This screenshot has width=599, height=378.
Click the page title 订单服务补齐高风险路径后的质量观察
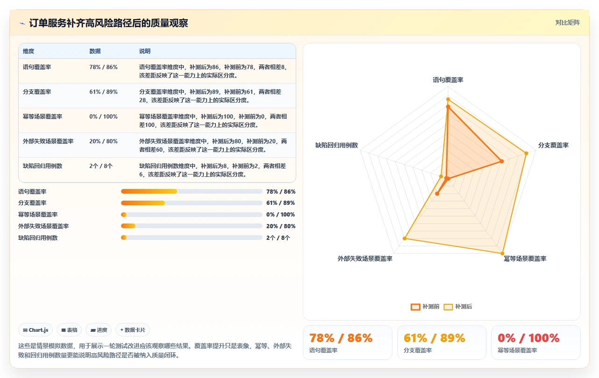[108, 23]
